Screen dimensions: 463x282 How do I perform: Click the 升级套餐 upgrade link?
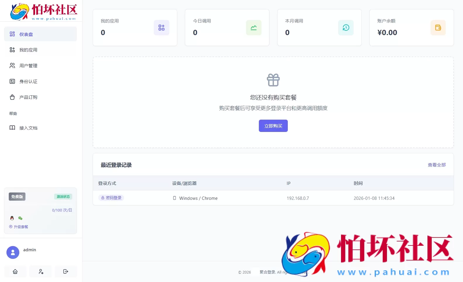click(x=19, y=227)
